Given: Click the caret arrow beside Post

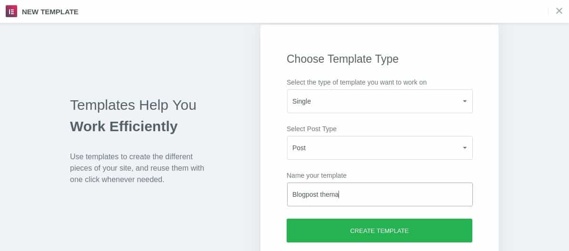Looking at the screenshot, I should tap(465, 148).
